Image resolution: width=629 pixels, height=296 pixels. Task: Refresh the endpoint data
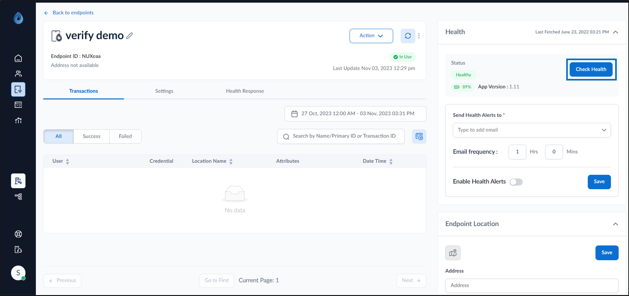click(x=408, y=36)
